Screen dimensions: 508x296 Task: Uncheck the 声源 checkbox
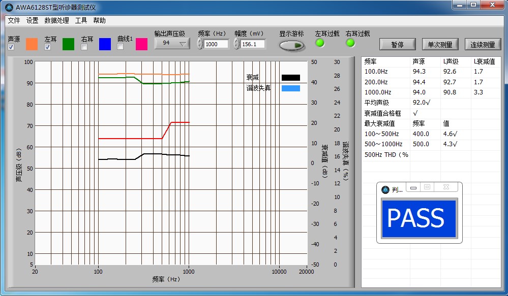11,47
